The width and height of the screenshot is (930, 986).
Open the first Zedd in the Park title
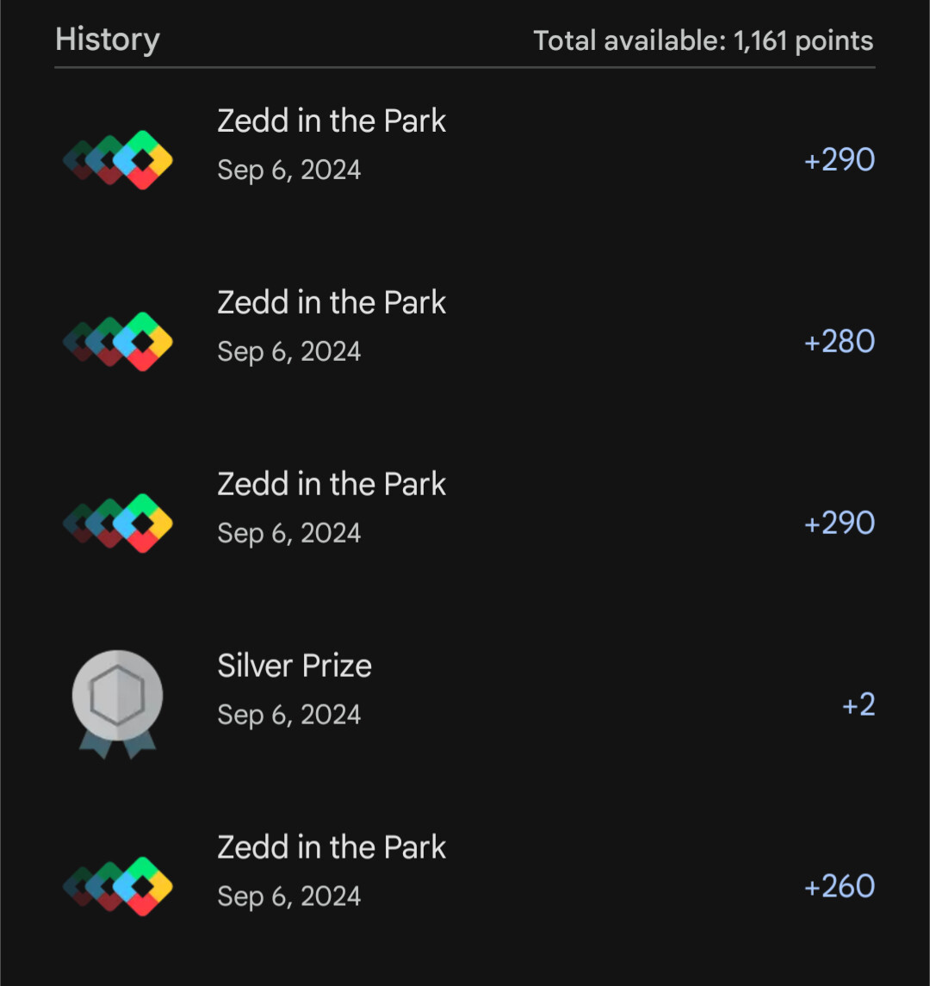[332, 121]
